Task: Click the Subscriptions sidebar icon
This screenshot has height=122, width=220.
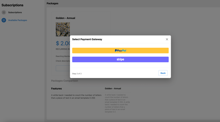Action: click(4, 12)
